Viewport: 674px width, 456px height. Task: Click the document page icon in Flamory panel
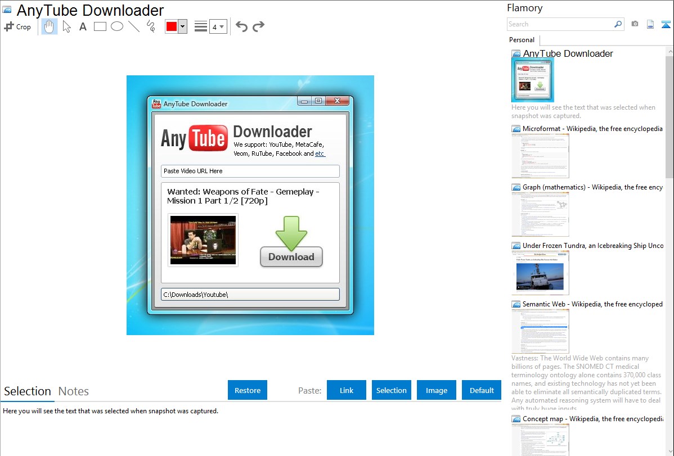[650, 24]
